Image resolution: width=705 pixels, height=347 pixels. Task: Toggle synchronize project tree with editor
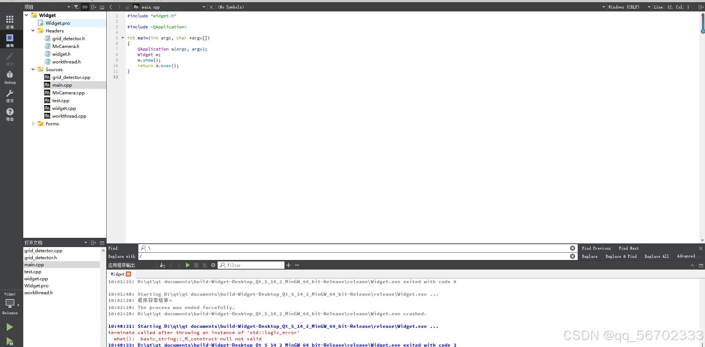tap(84, 7)
